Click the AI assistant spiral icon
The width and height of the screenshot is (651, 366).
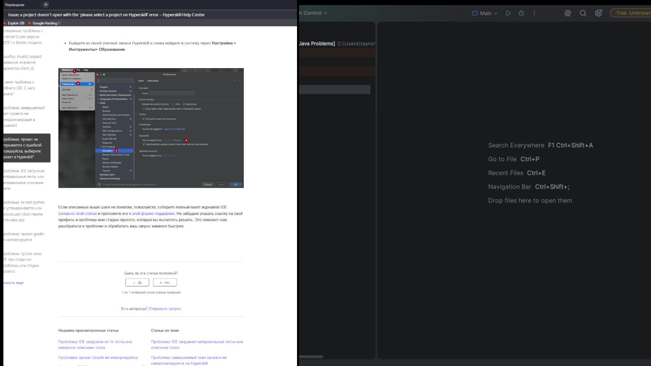568,13
